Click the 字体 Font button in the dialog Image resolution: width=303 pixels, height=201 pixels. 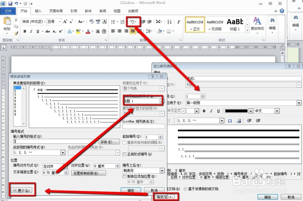click(109, 142)
